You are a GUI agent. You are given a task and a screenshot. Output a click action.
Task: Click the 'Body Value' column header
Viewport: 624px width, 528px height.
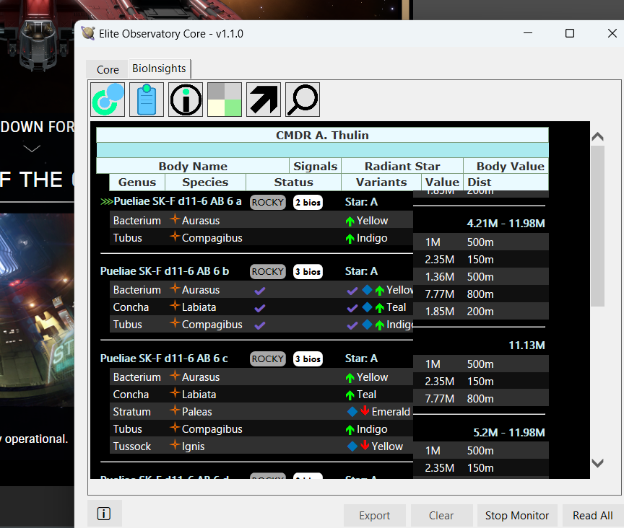pyautogui.click(x=506, y=166)
